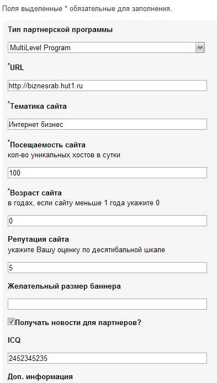The image size is (217, 383).
Task: Click the Получать новости для партнеров label text
Action: point(78,323)
